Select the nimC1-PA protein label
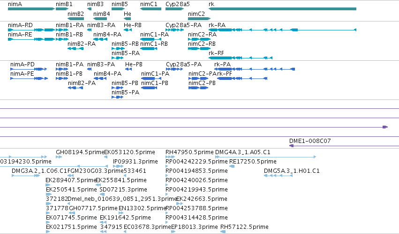This screenshot has height=234, width=399. (155, 74)
